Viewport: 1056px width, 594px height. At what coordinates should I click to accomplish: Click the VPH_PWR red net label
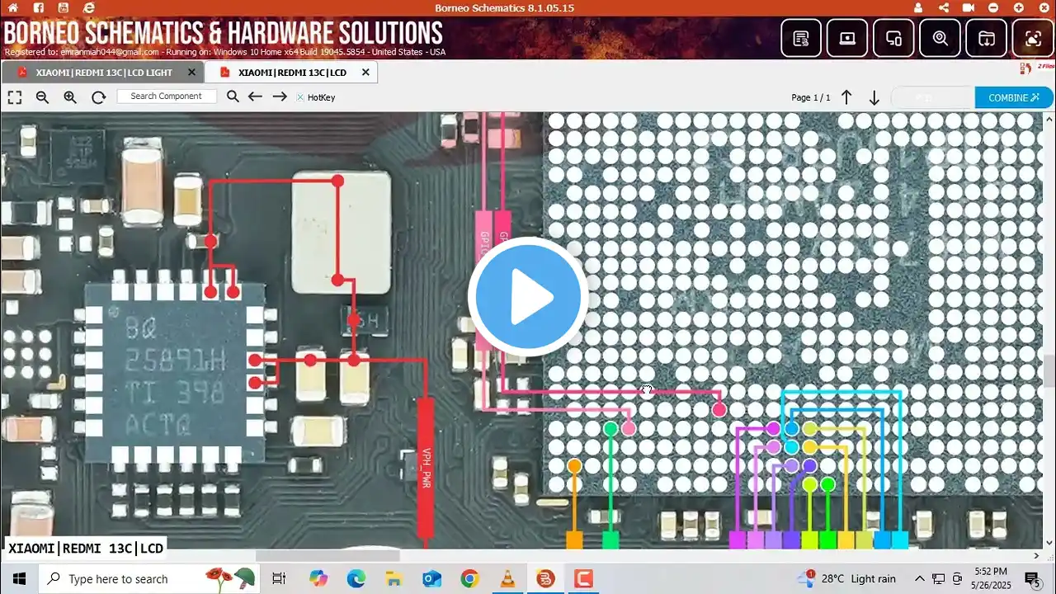pos(426,468)
